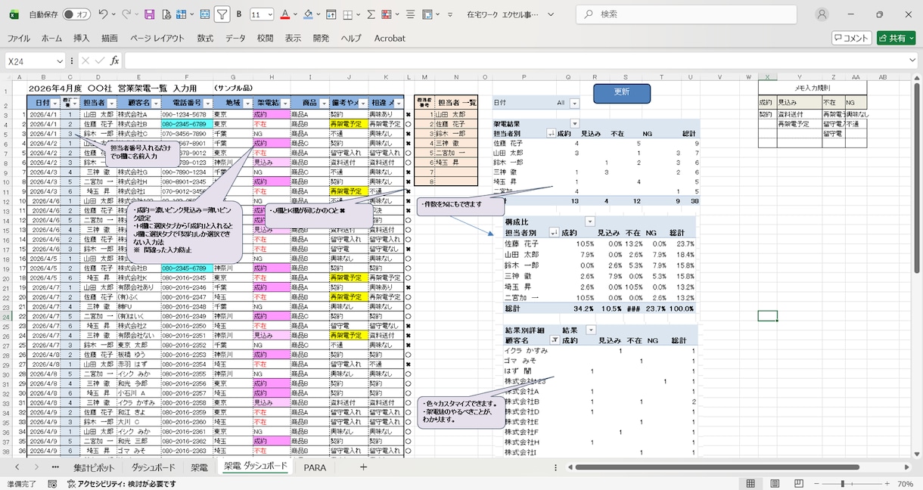Apply fill color paint bucket icon
Viewport: 923px width, 490px height.
307,14
